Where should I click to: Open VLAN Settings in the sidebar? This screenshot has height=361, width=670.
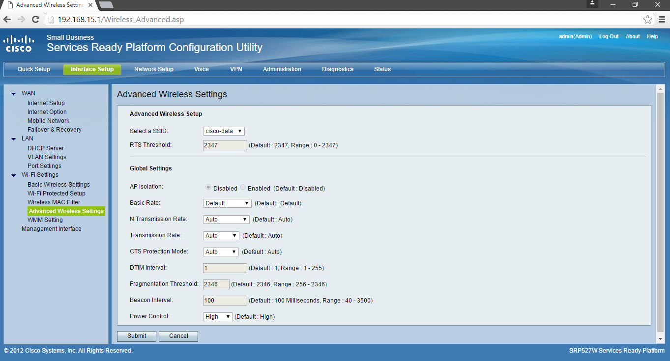[47, 157]
